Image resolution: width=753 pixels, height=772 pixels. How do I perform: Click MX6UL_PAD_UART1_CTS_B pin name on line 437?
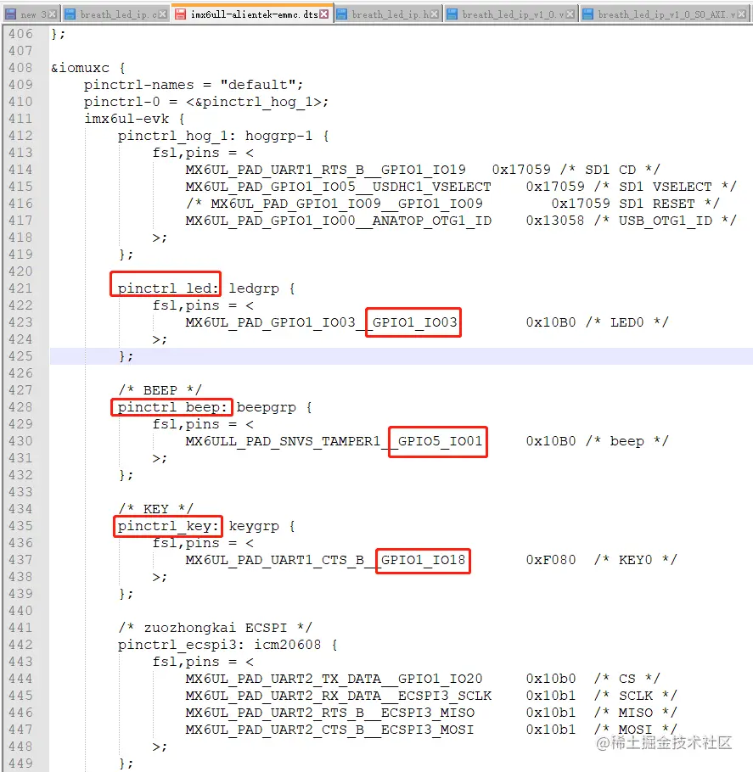click(275, 560)
